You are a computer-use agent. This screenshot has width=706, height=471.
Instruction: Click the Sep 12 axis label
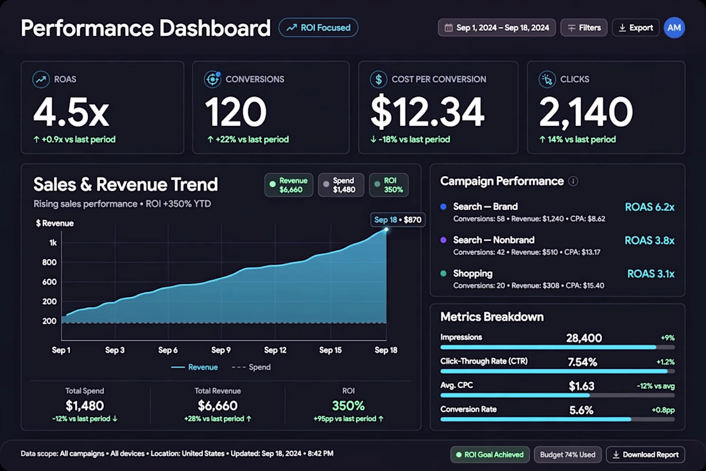point(275,350)
